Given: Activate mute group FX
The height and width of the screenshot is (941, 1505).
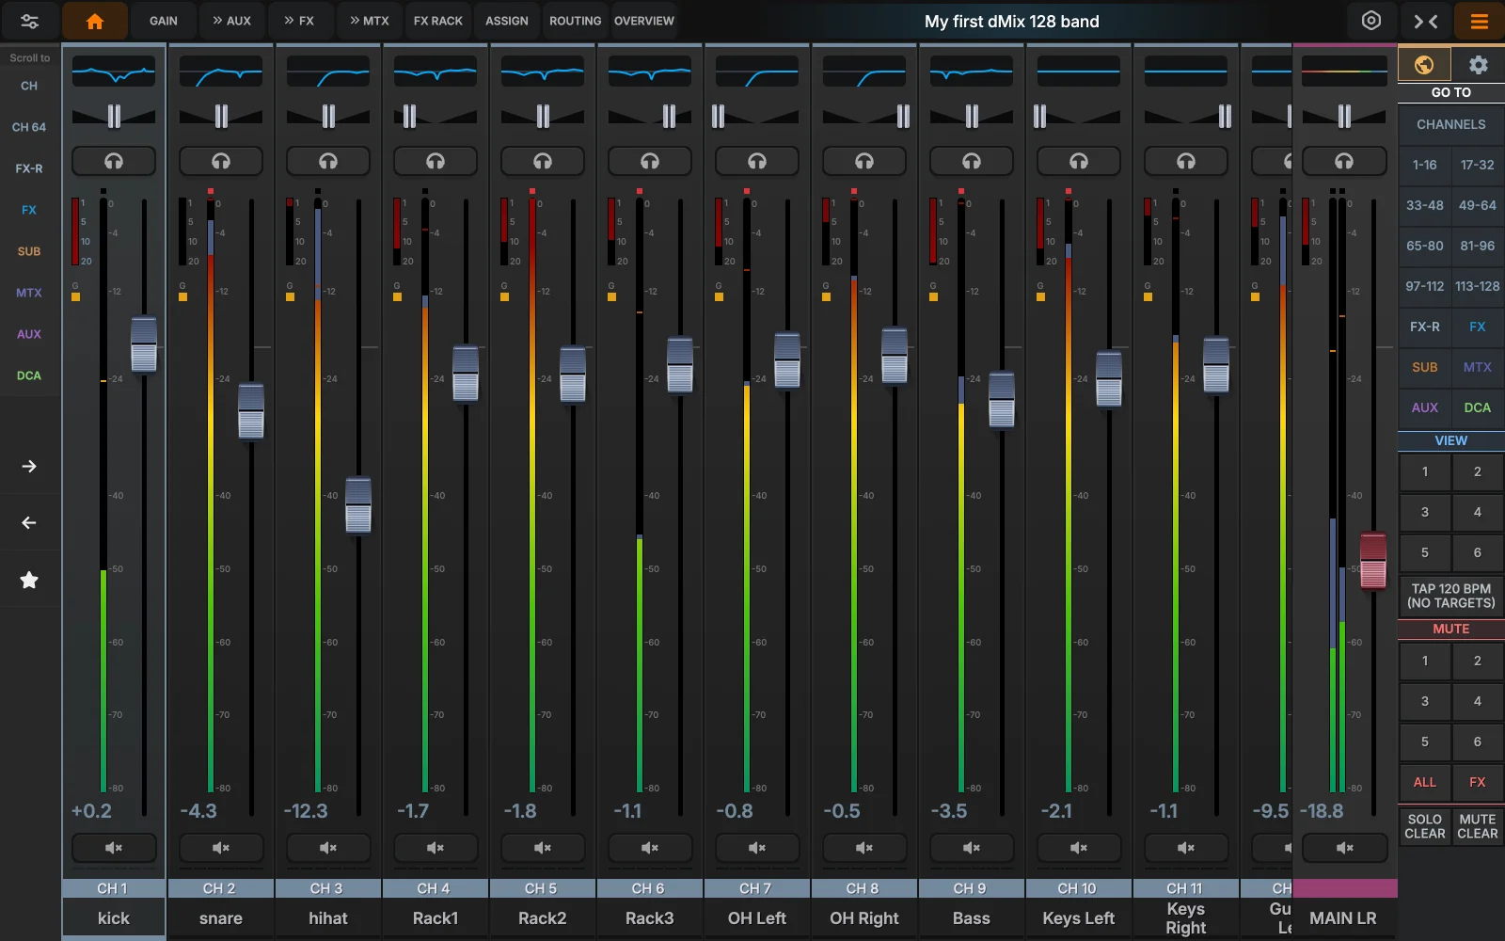Looking at the screenshot, I should point(1478,782).
